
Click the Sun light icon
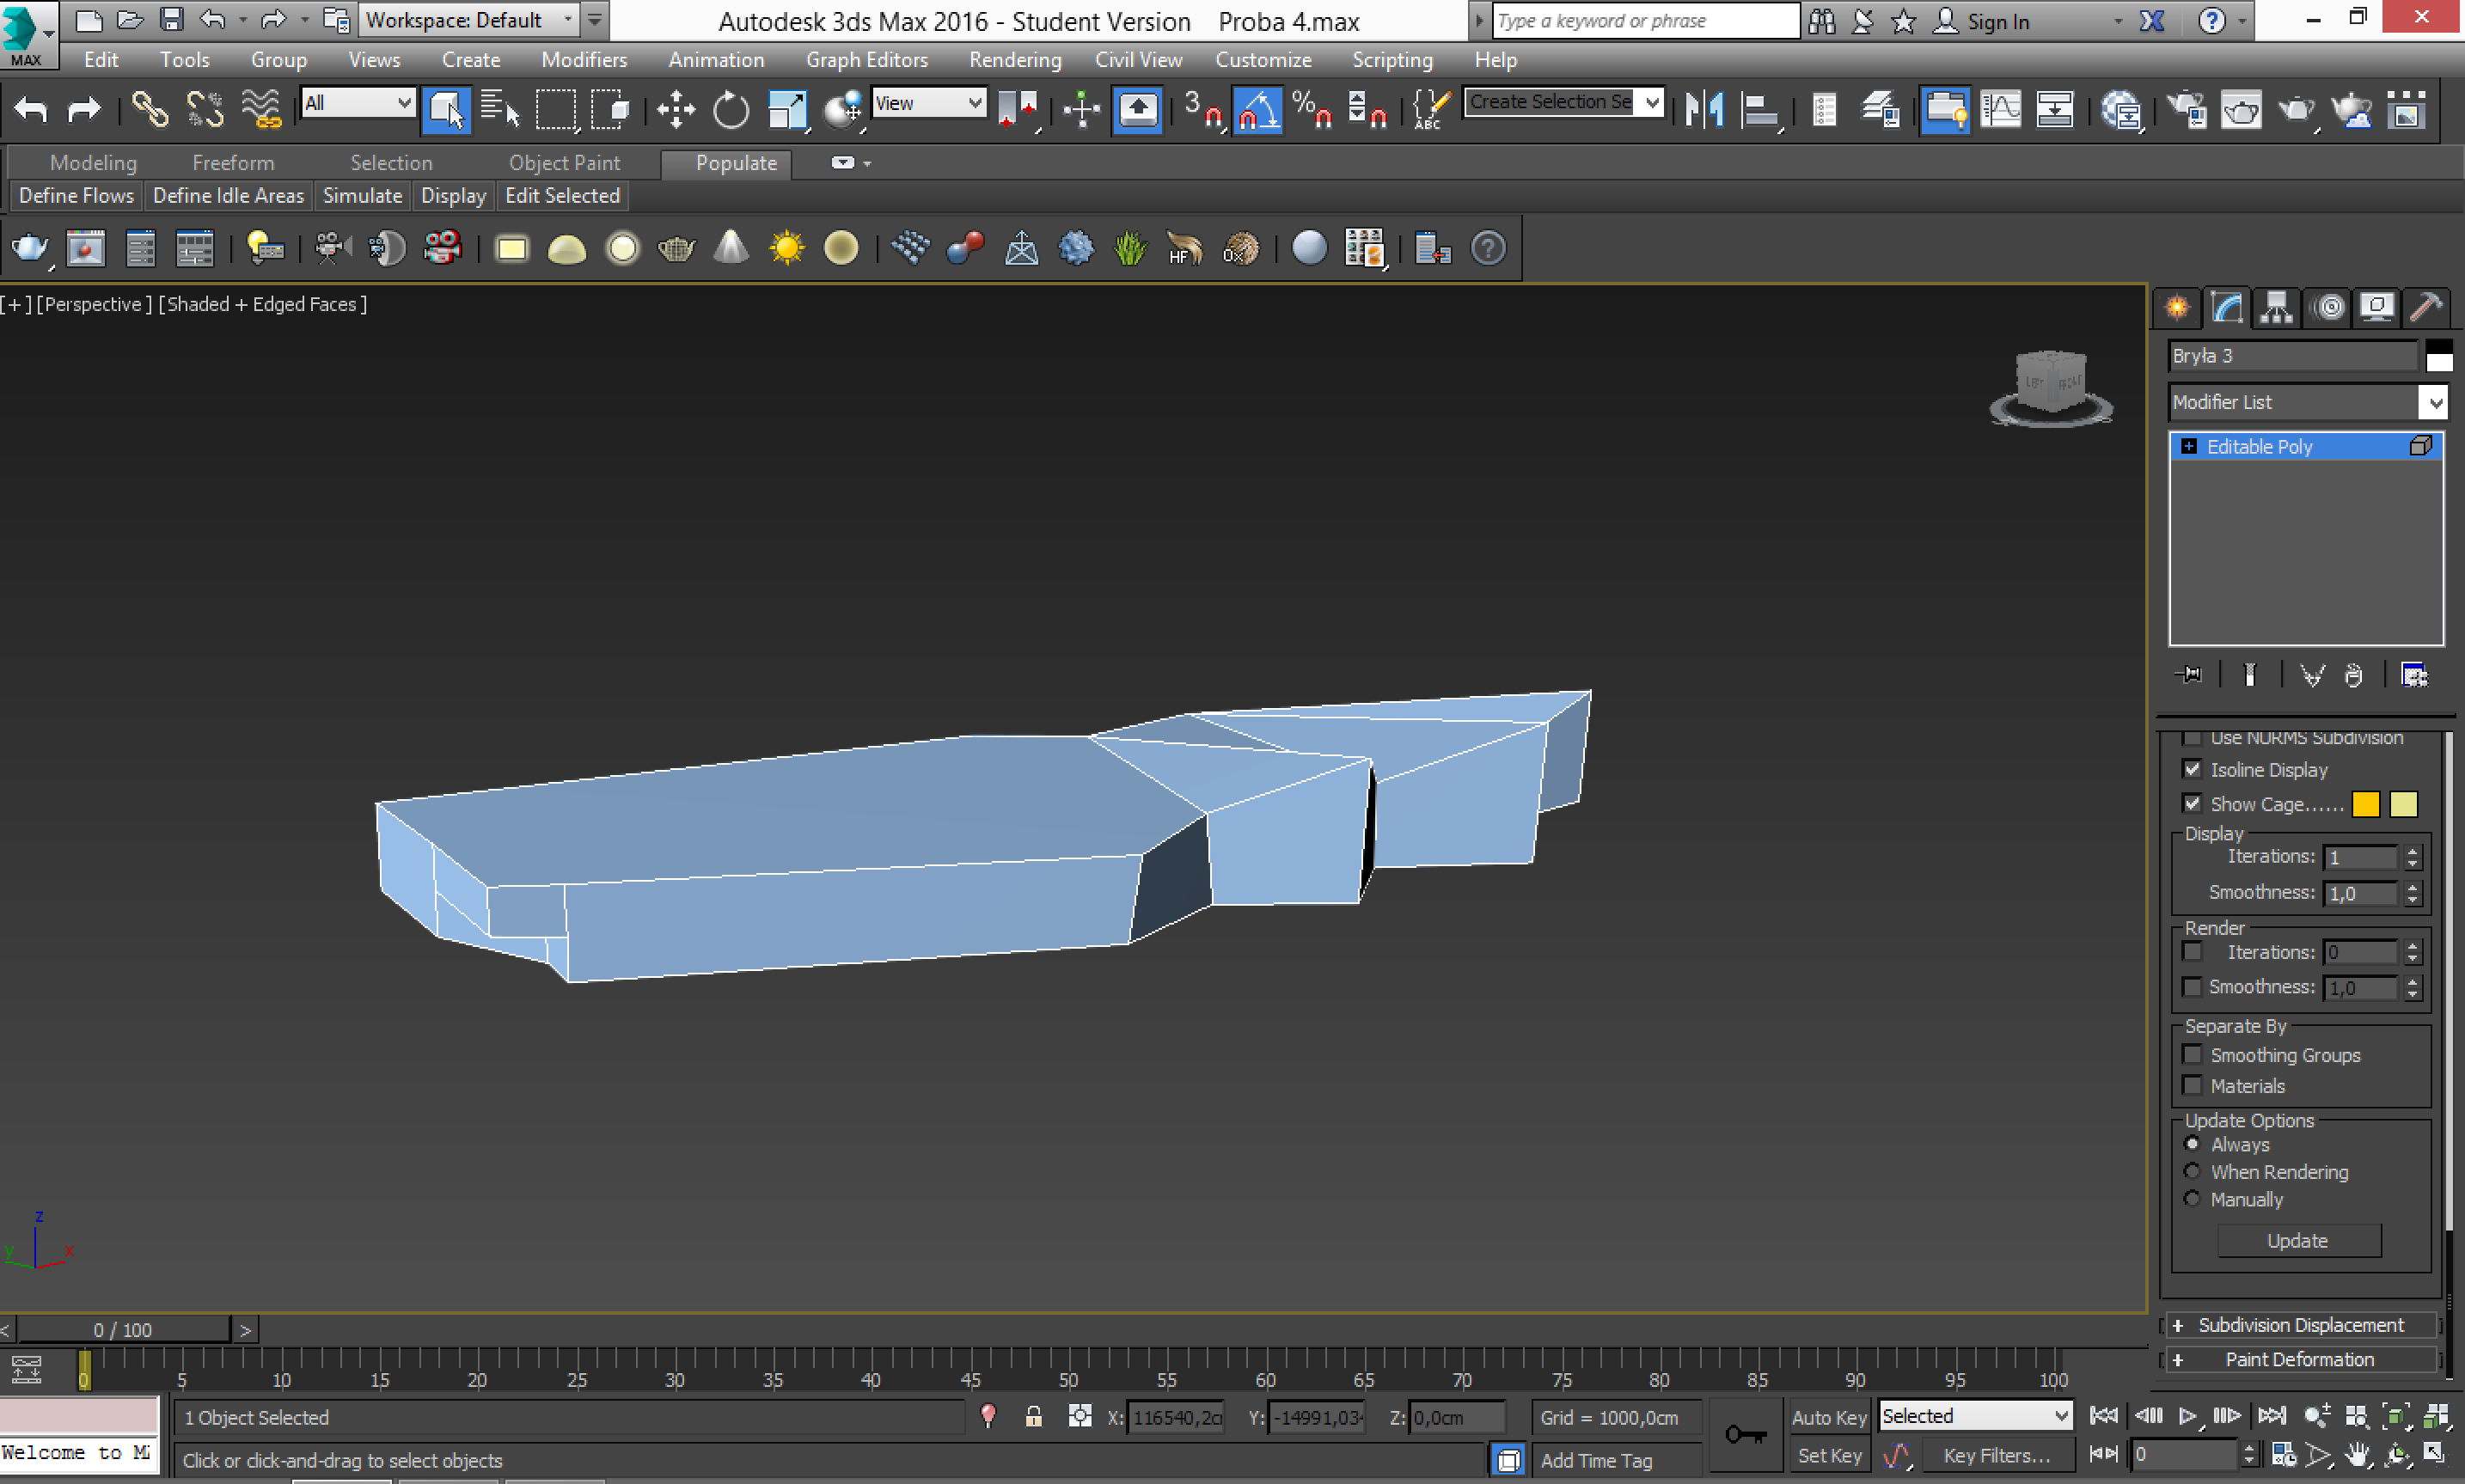(x=787, y=248)
